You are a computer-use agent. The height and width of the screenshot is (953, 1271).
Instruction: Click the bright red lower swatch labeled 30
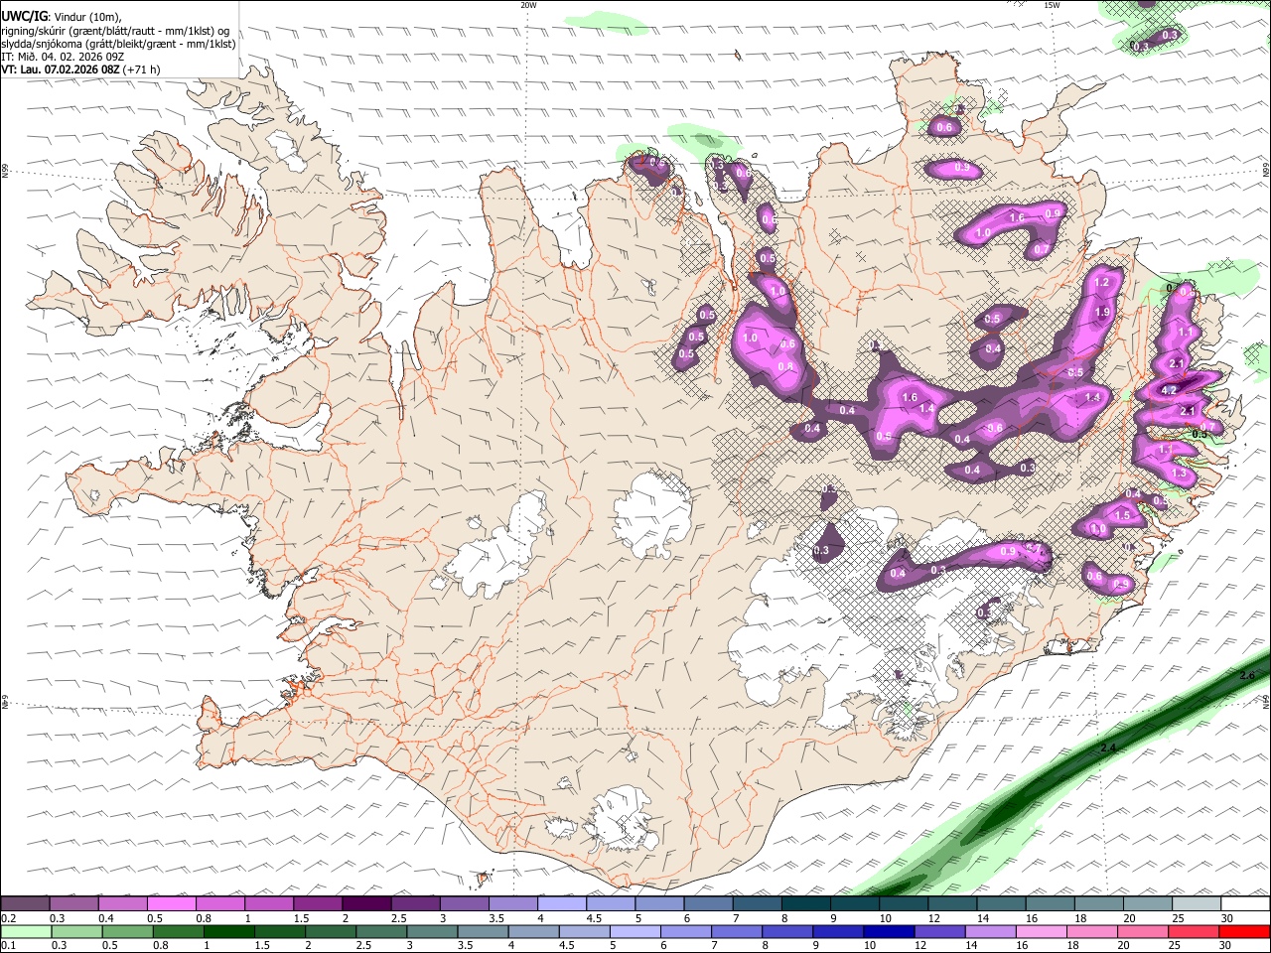coord(1245,932)
